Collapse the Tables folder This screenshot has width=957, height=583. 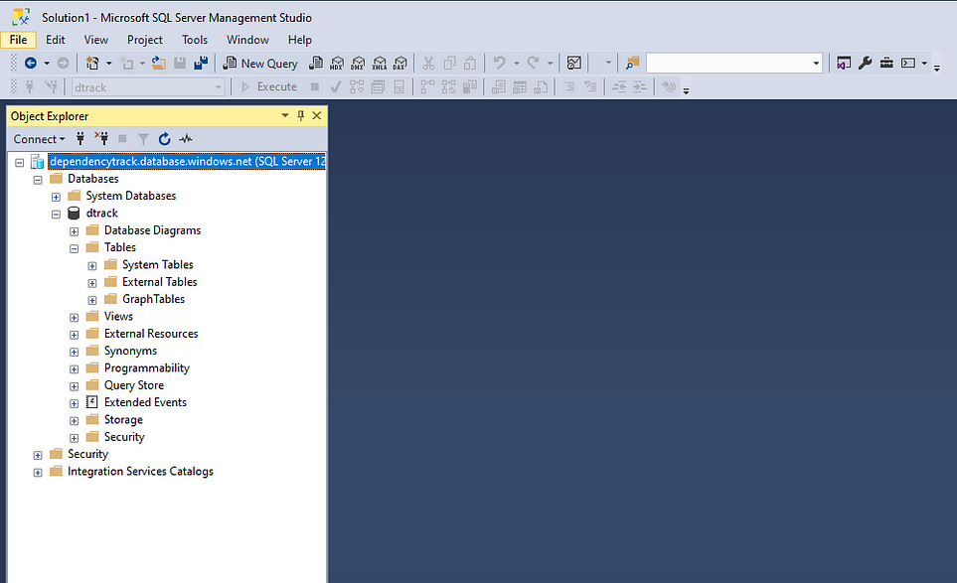pos(74,248)
